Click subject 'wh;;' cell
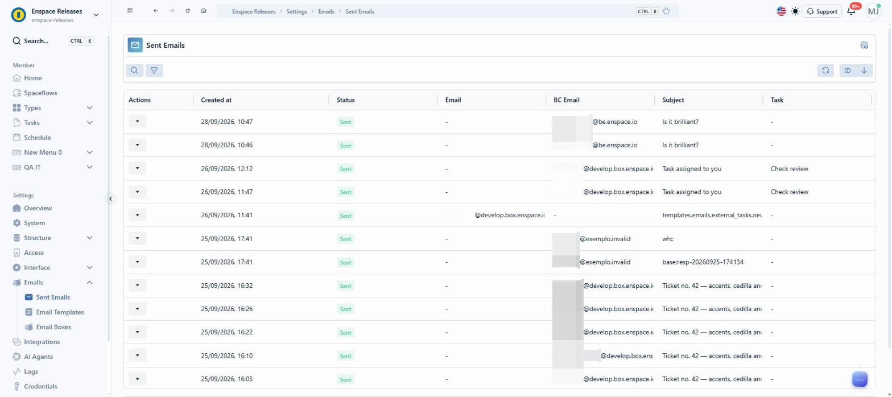 [668, 239]
